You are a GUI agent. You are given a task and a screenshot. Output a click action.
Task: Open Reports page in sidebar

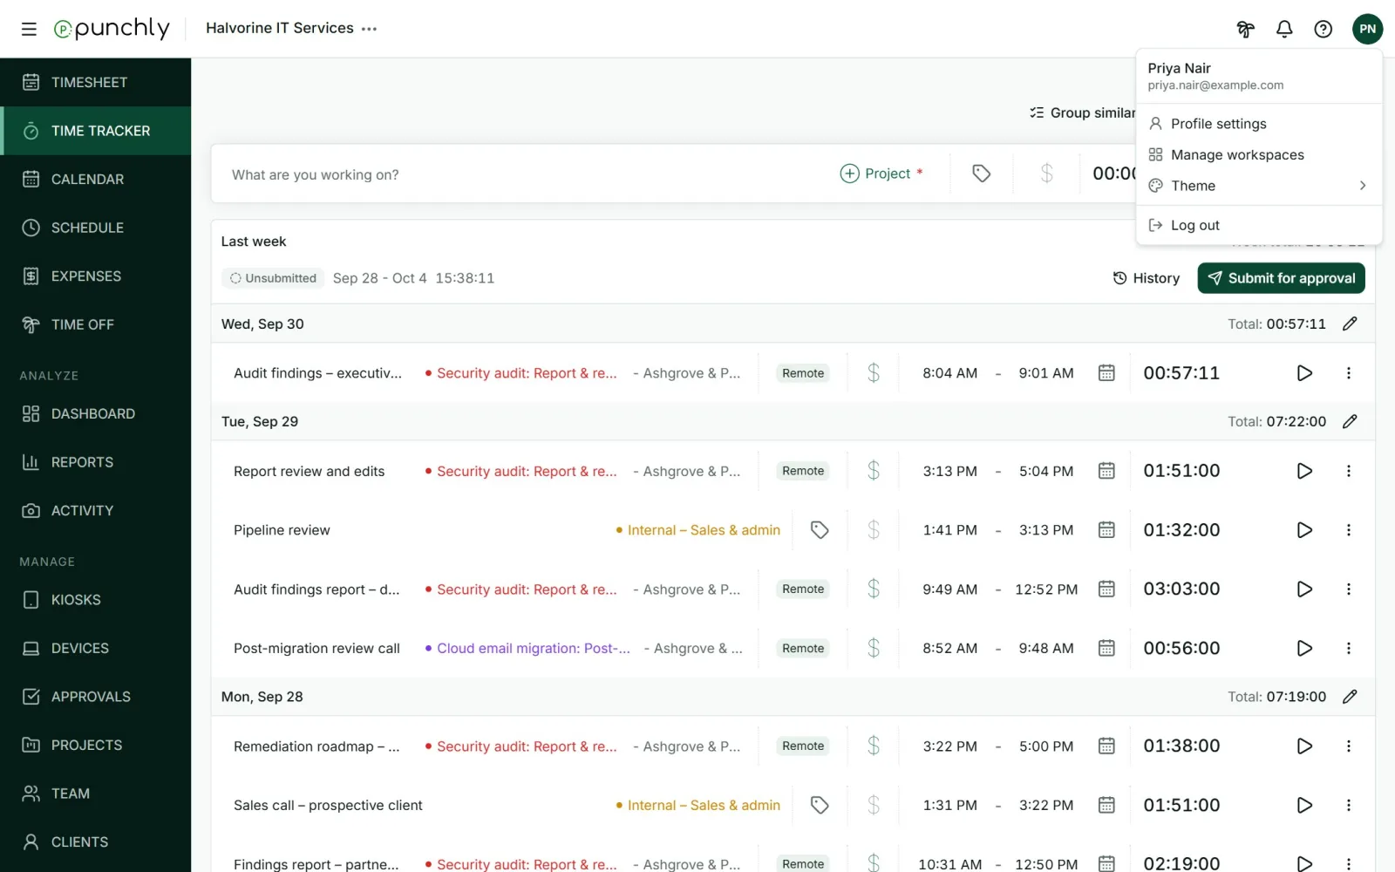96,462
